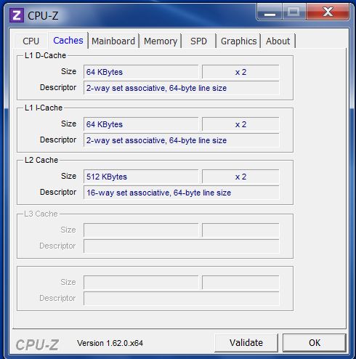Click the L1 D-Cache group label

tap(45, 55)
